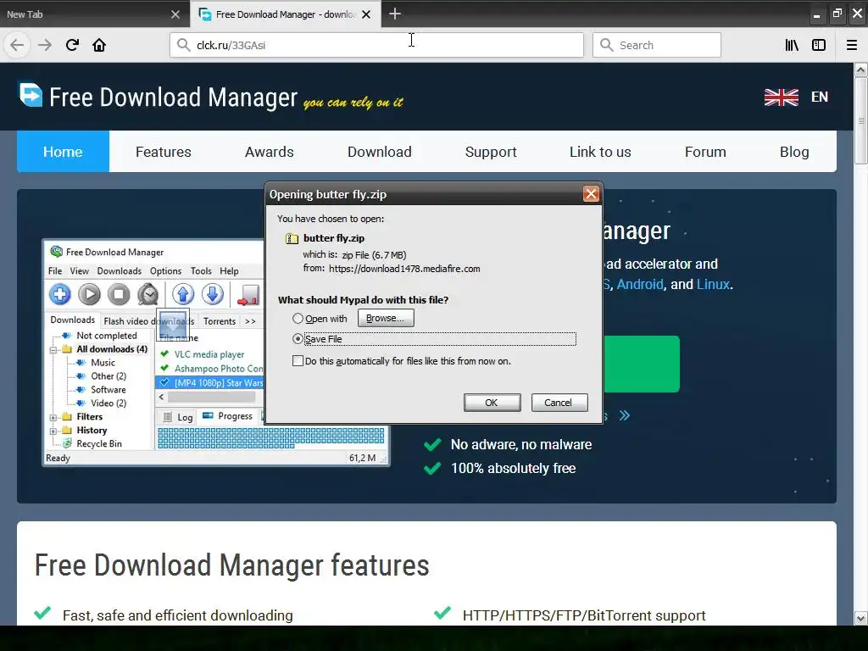
Task: Open the Awards navigation item
Action: tap(269, 152)
